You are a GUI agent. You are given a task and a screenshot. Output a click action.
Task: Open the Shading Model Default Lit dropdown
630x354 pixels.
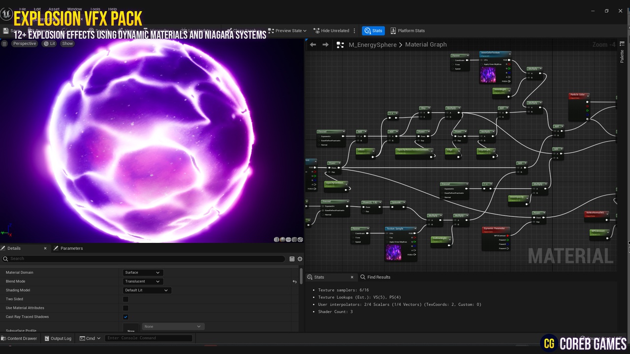click(147, 290)
